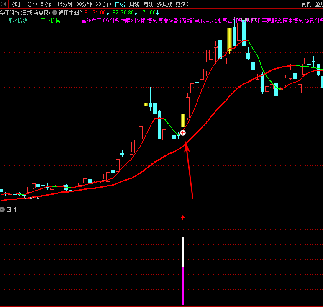
Task: Click the 47.41 low price label
Action: (x=36, y=198)
